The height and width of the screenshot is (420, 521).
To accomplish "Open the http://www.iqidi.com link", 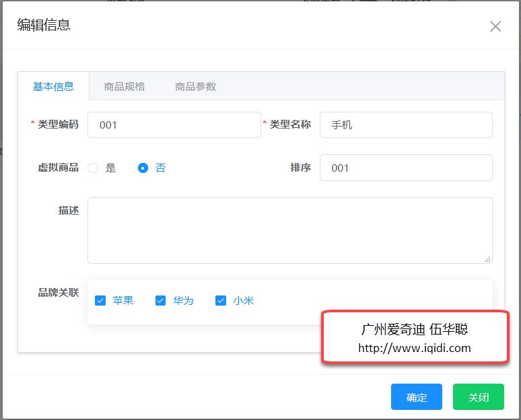I will pos(415,348).
